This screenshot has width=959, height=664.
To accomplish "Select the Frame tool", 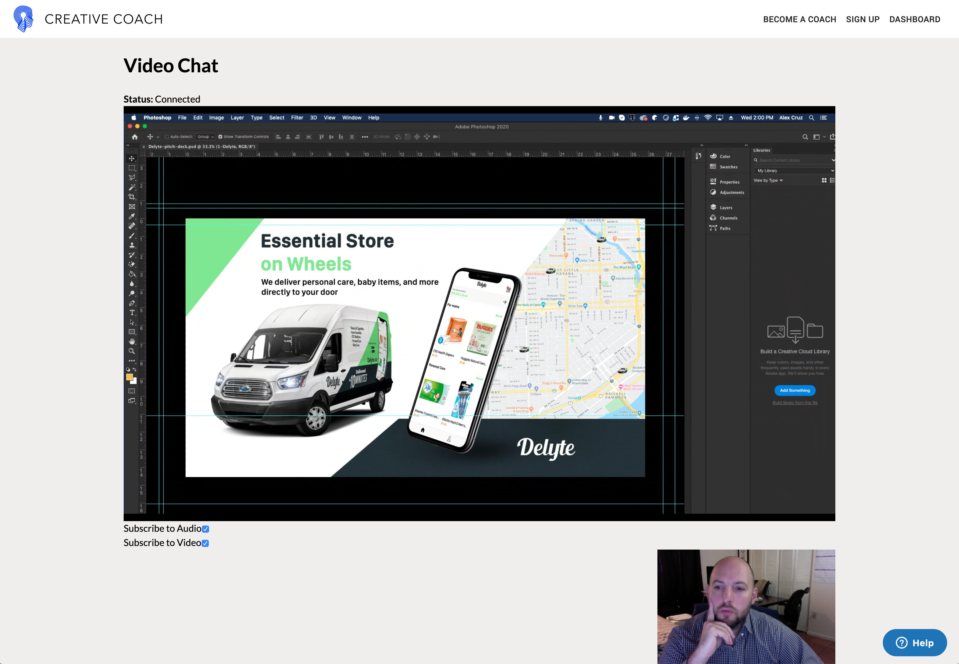I will pos(132,207).
